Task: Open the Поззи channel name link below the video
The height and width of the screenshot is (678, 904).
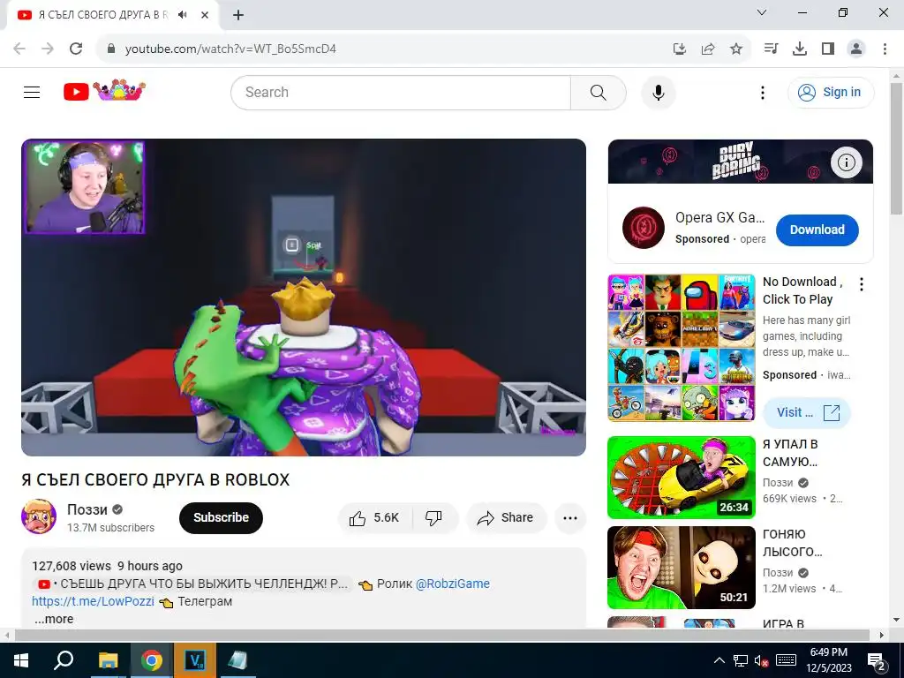Action: click(x=87, y=509)
